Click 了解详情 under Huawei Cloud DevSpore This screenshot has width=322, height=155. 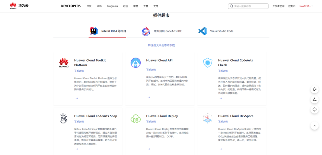[223, 122]
